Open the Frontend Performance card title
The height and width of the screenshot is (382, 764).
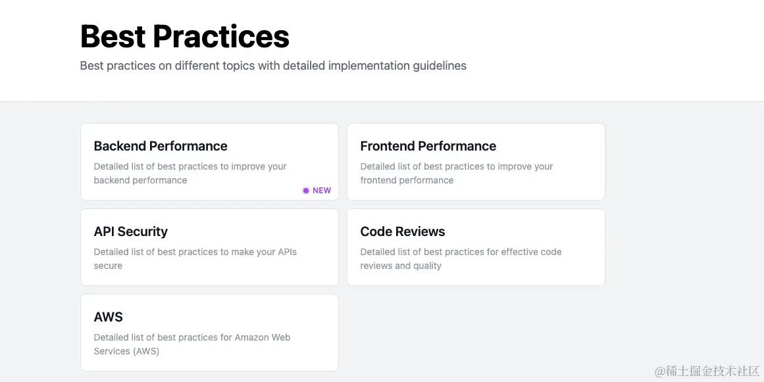click(428, 146)
